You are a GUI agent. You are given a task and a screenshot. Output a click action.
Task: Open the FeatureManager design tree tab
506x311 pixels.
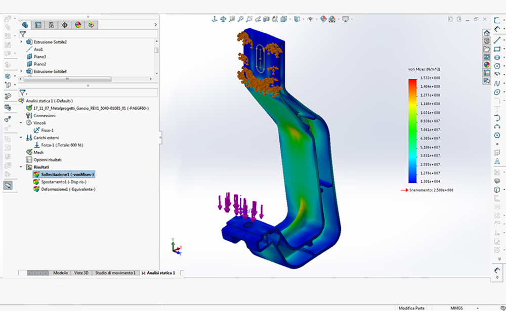[x=25, y=25]
